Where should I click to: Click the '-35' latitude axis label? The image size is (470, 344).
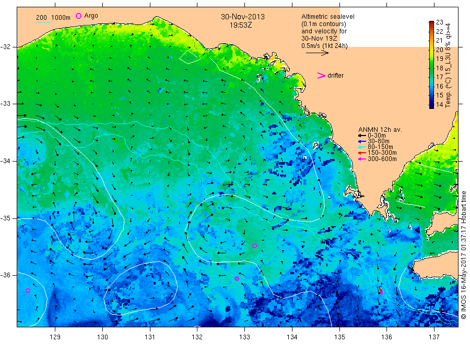click(5, 218)
